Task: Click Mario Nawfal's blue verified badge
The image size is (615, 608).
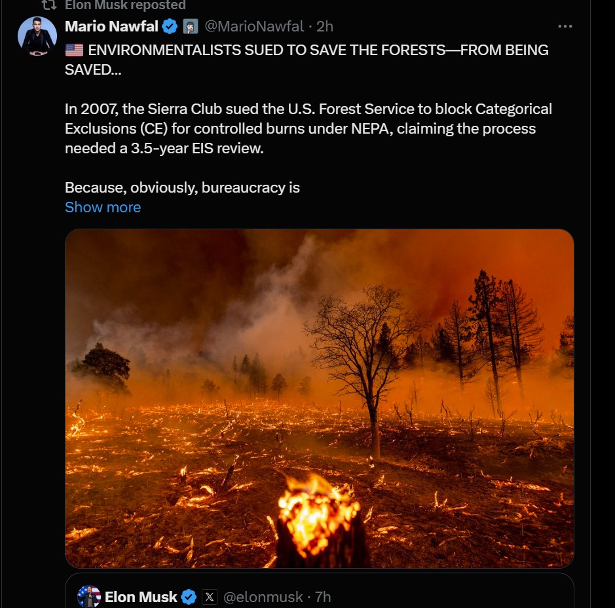Action: [x=170, y=27]
